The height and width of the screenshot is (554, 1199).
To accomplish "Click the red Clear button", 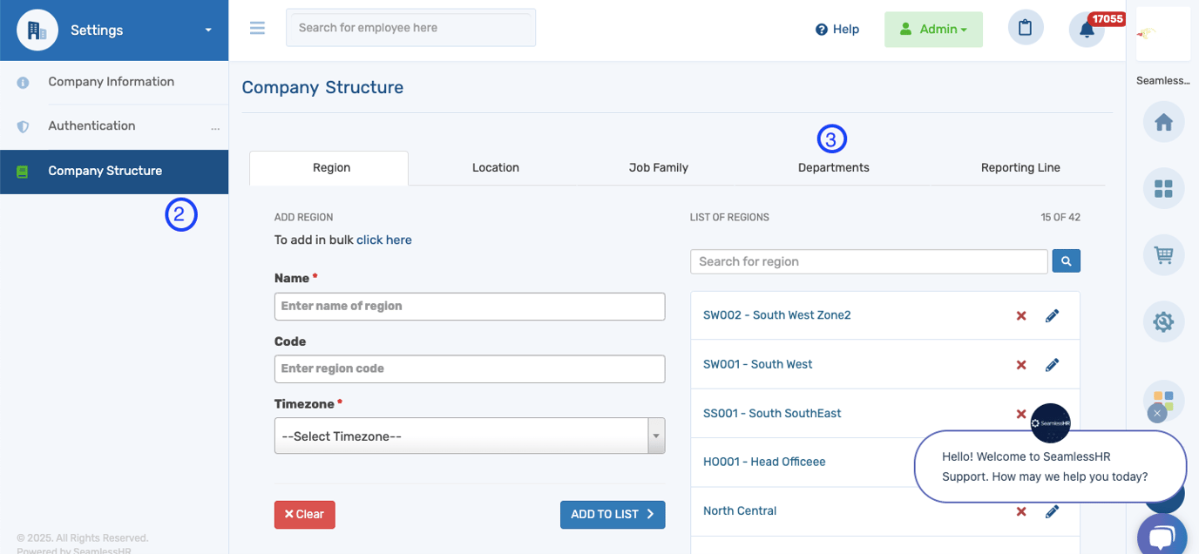I will (305, 515).
